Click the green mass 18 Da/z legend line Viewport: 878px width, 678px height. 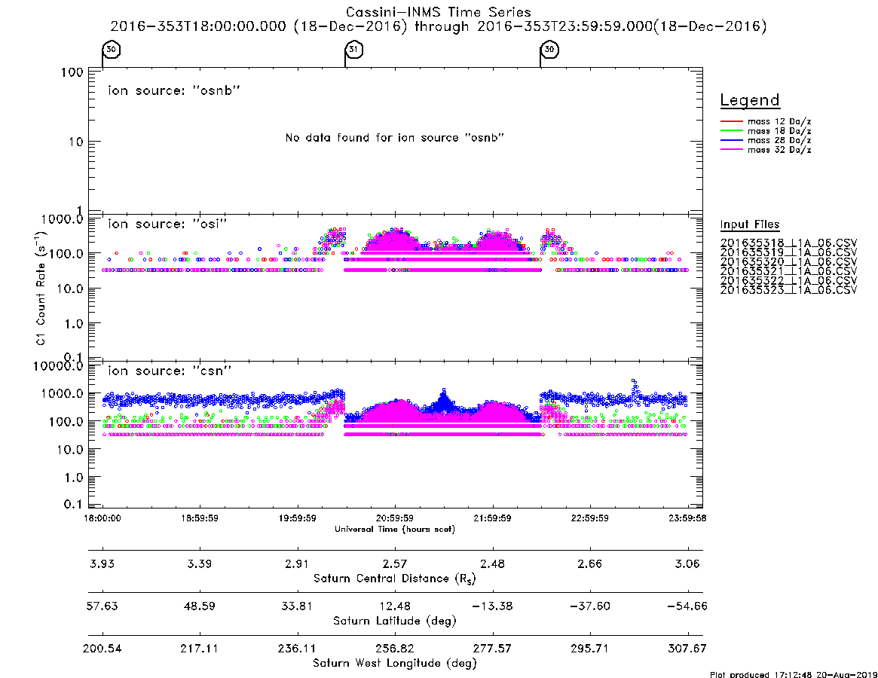(x=731, y=131)
